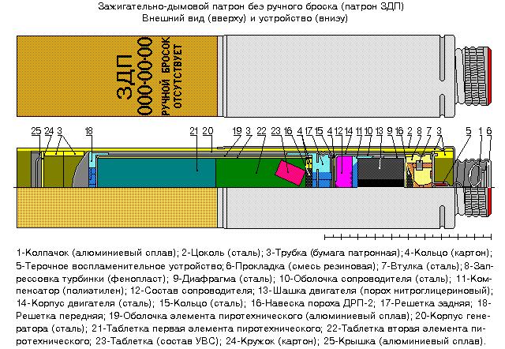Click callout number 19 above the cutaway

tap(237, 131)
